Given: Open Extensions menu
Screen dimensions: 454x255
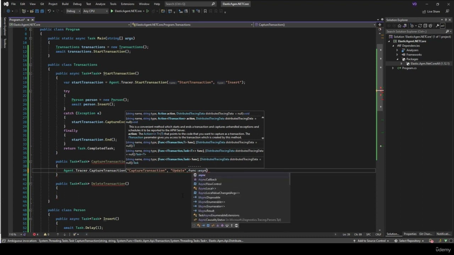Looking at the screenshot, I should (x=127, y=4).
